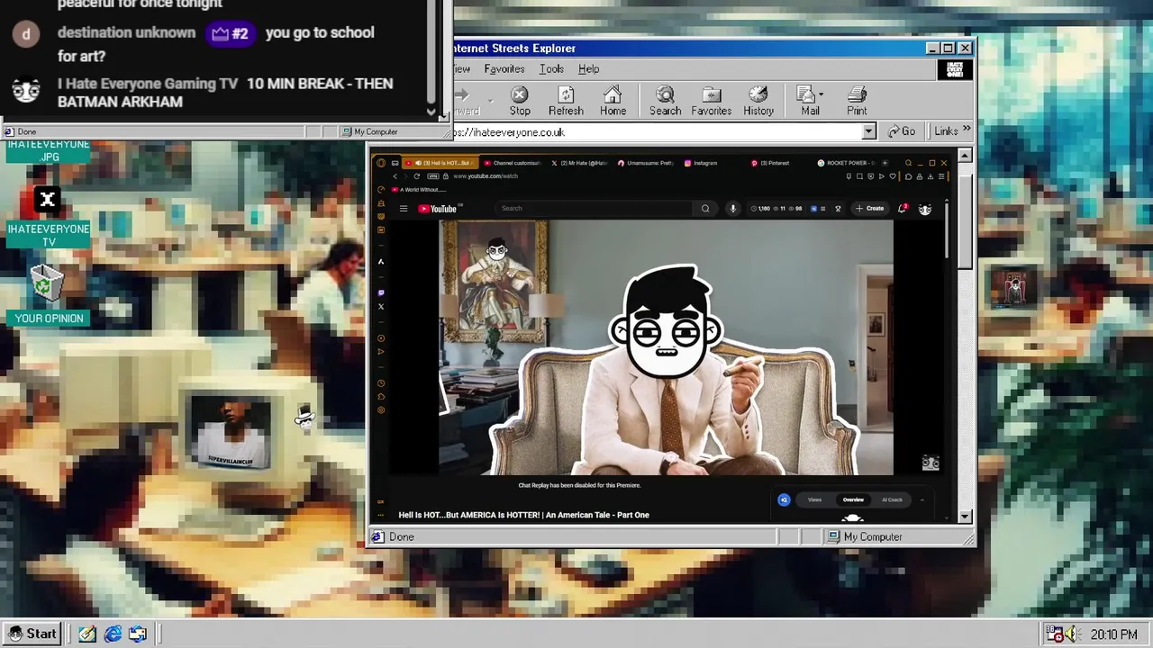Viewport: 1153px width, 648px height.
Task: Click the Refresh toolbar icon
Action: coord(566,101)
